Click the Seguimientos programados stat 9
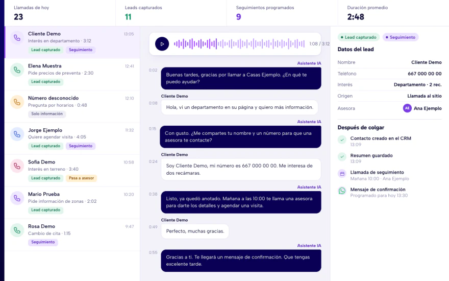The image size is (449, 281). 239,17
